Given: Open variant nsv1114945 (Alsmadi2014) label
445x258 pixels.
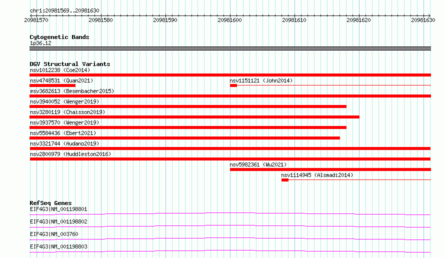Looking at the screenshot, I should (317, 175).
